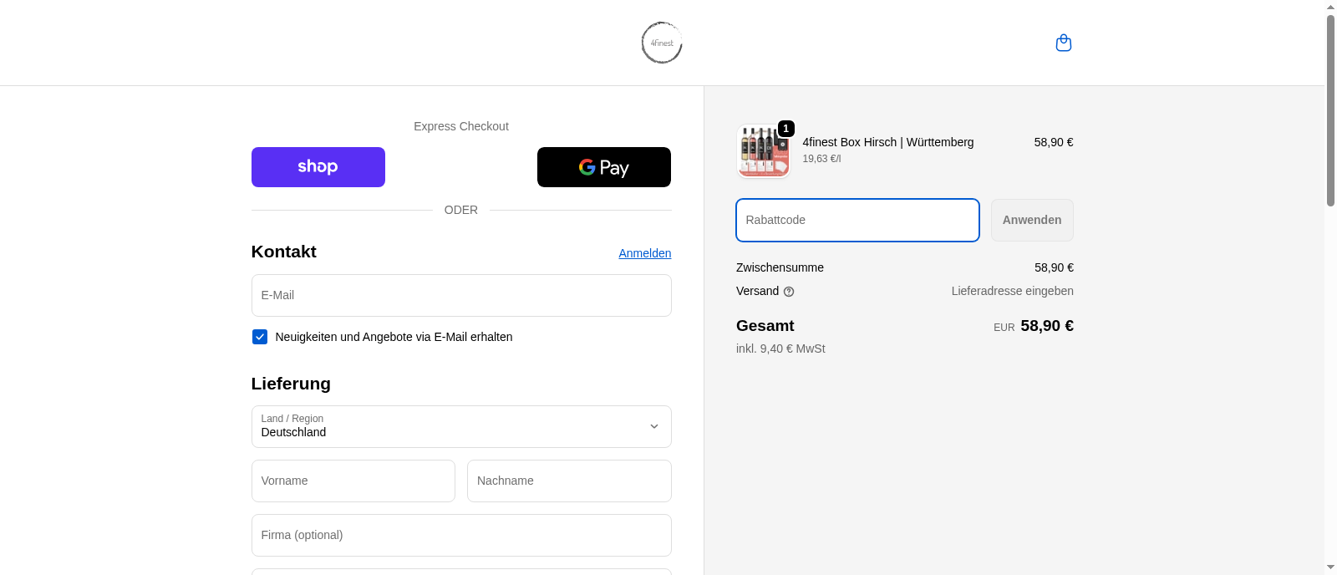Uncheck the newsletter email offers checkbox
The width and height of the screenshot is (1337, 575).
pos(260,337)
